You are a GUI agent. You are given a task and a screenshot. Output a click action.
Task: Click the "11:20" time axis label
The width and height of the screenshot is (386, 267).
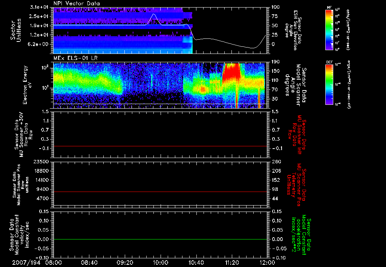pos(232,262)
